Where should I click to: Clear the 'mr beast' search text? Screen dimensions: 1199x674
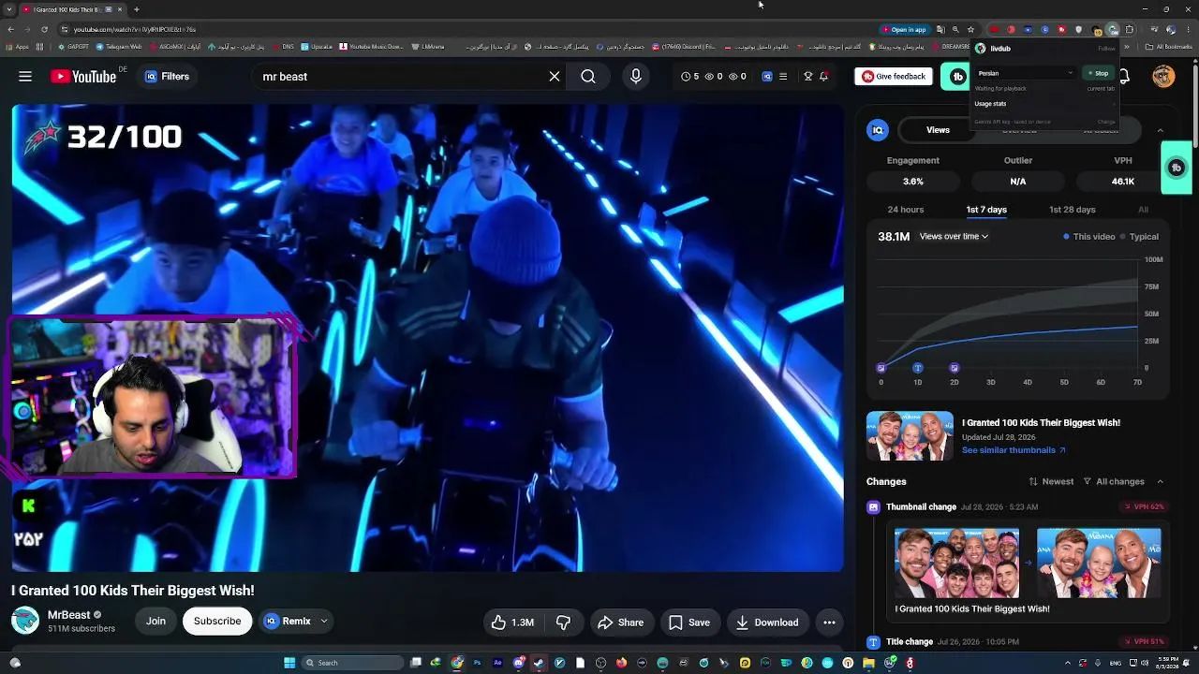point(555,77)
